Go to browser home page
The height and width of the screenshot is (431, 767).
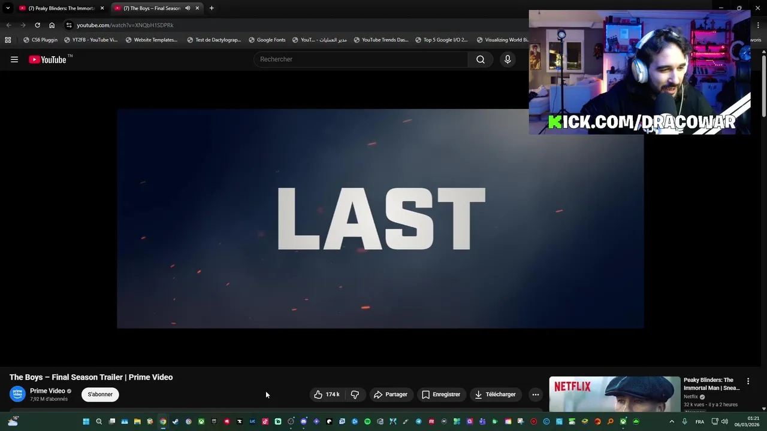(52, 25)
